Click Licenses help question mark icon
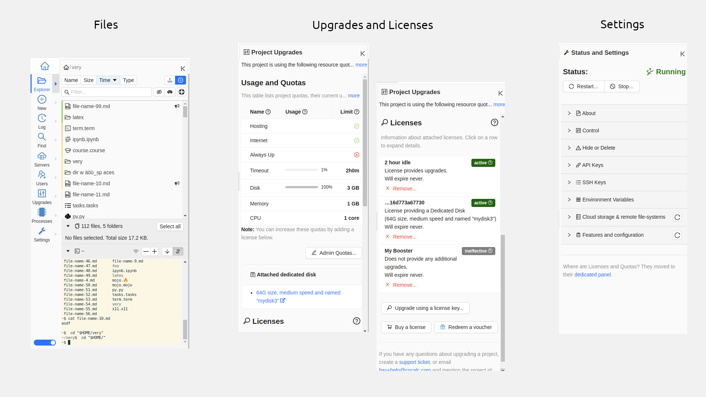This screenshot has height=397, width=706. (x=494, y=122)
